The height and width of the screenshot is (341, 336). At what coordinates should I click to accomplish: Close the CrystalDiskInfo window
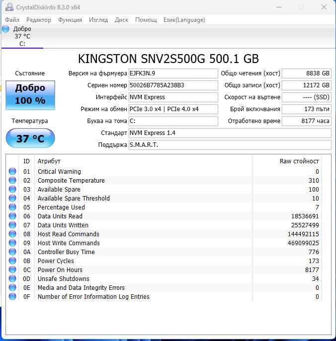(x=324, y=7)
